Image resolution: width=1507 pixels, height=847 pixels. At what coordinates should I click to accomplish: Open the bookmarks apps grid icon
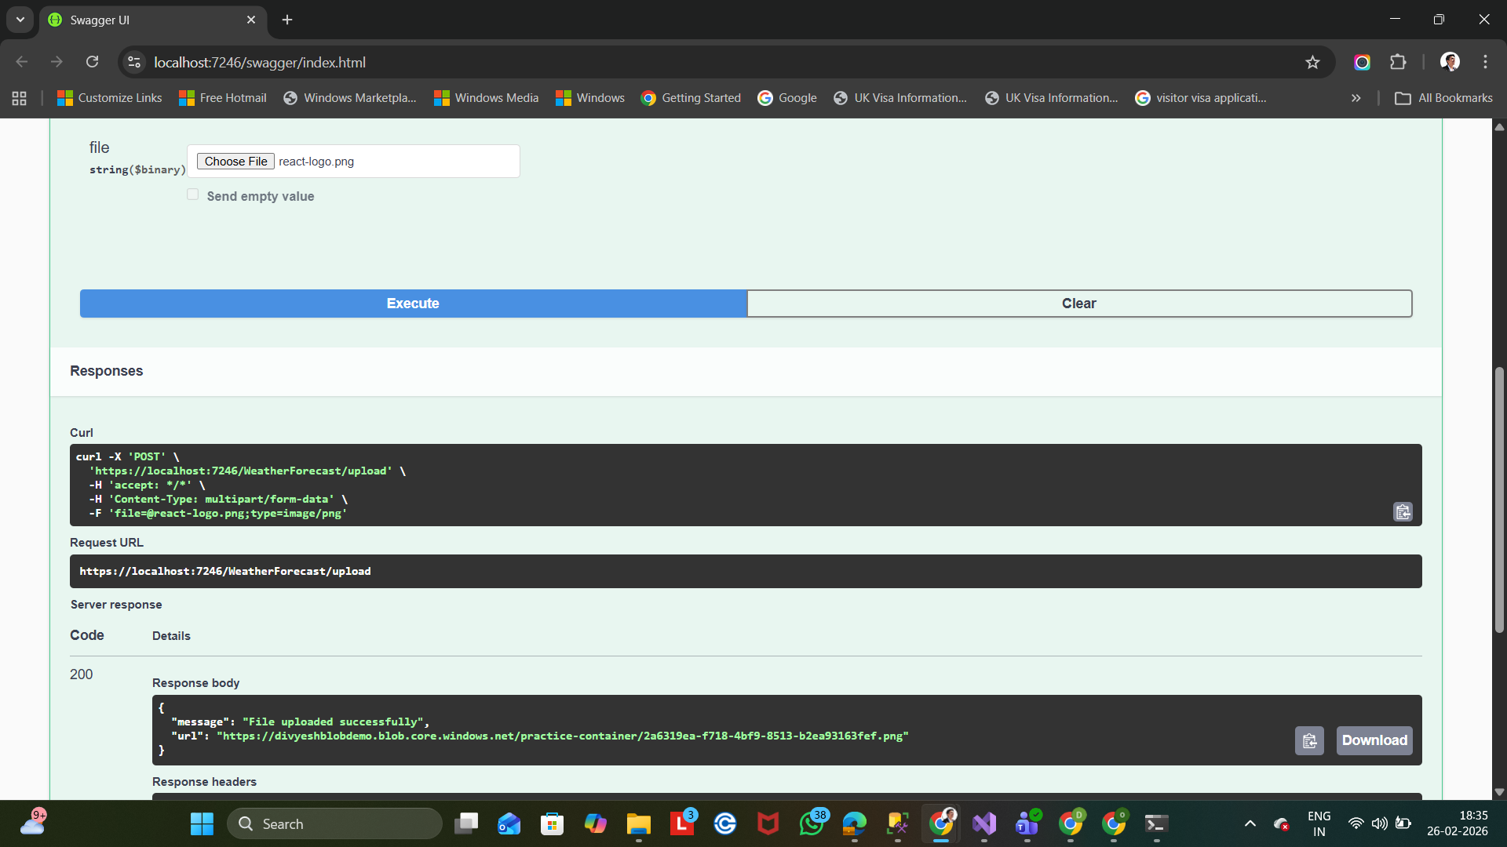coord(20,98)
